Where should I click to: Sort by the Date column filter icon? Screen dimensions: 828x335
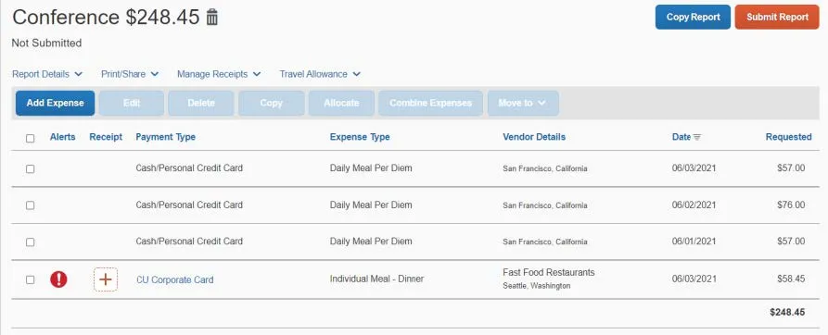coord(697,137)
